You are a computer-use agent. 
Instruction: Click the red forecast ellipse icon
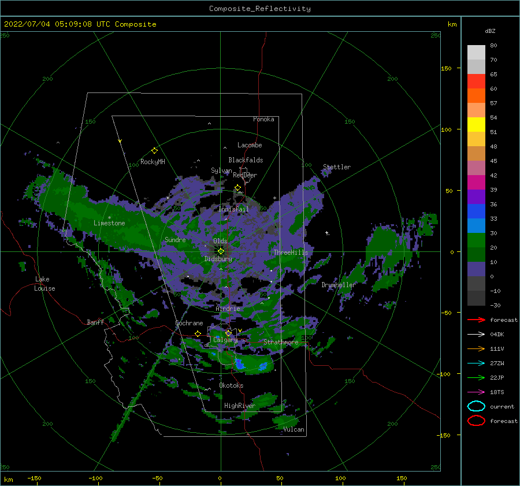point(476,421)
